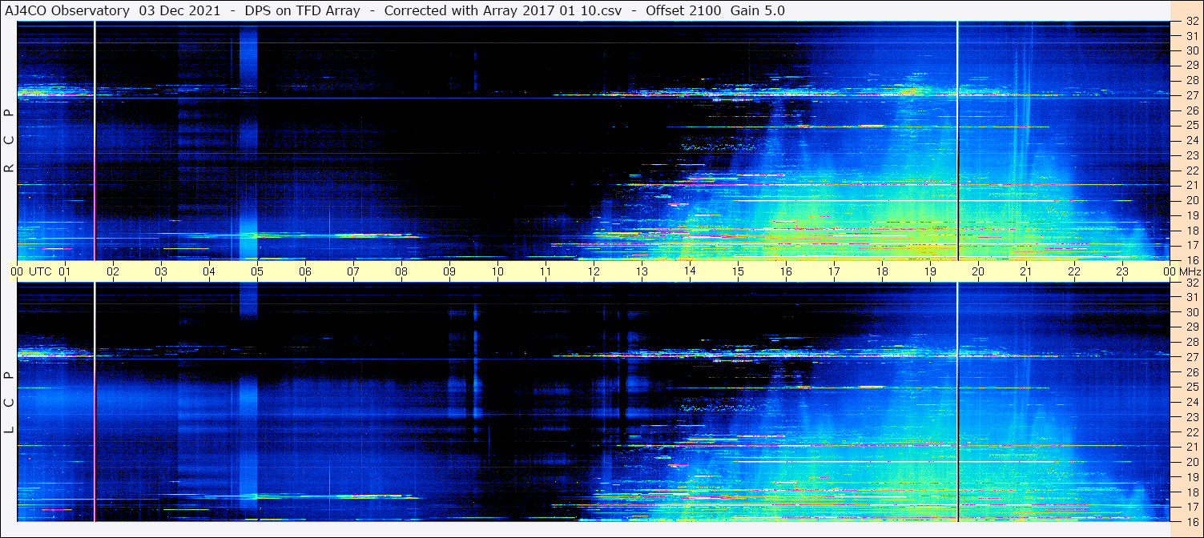This screenshot has width=1204, height=538.
Task: Click the "MHz" label on time axis
Action: [1190, 271]
